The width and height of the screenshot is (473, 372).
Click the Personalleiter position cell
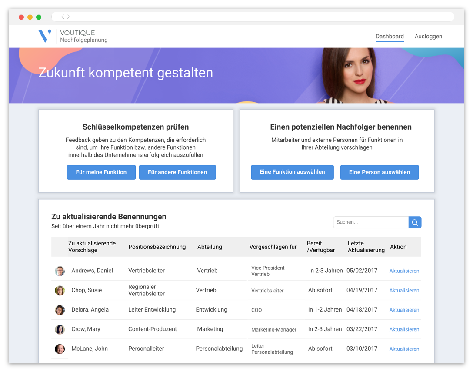[146, 349]
